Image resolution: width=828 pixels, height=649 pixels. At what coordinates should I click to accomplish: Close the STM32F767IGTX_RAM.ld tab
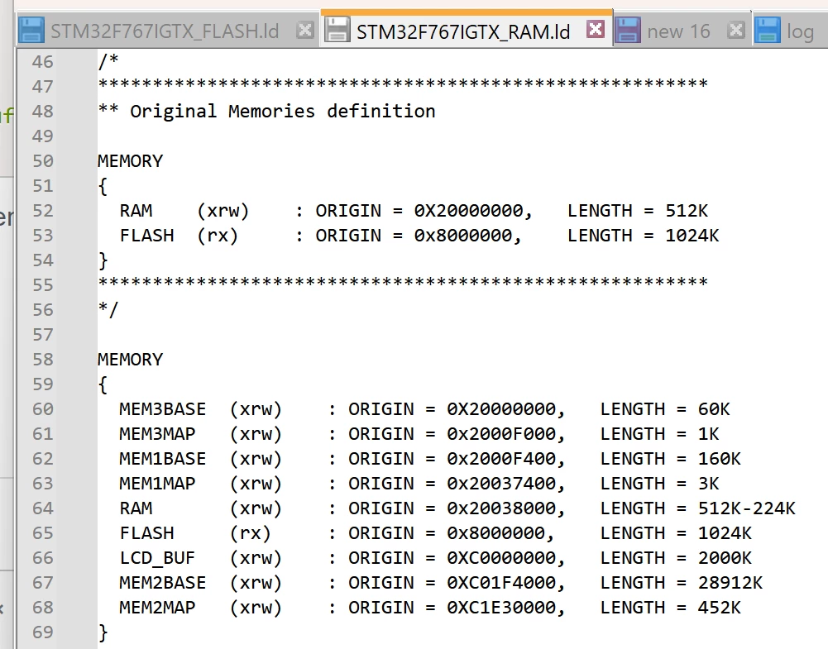[596, 29]
